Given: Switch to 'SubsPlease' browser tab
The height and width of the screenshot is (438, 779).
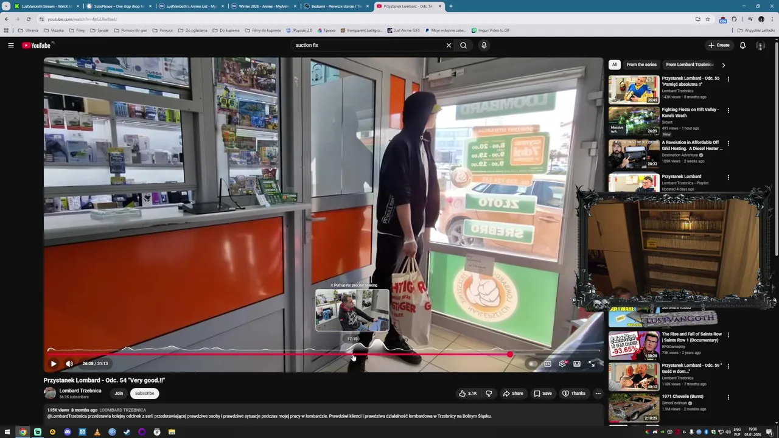Looking at the screenshot, I should tap(119, 6).
